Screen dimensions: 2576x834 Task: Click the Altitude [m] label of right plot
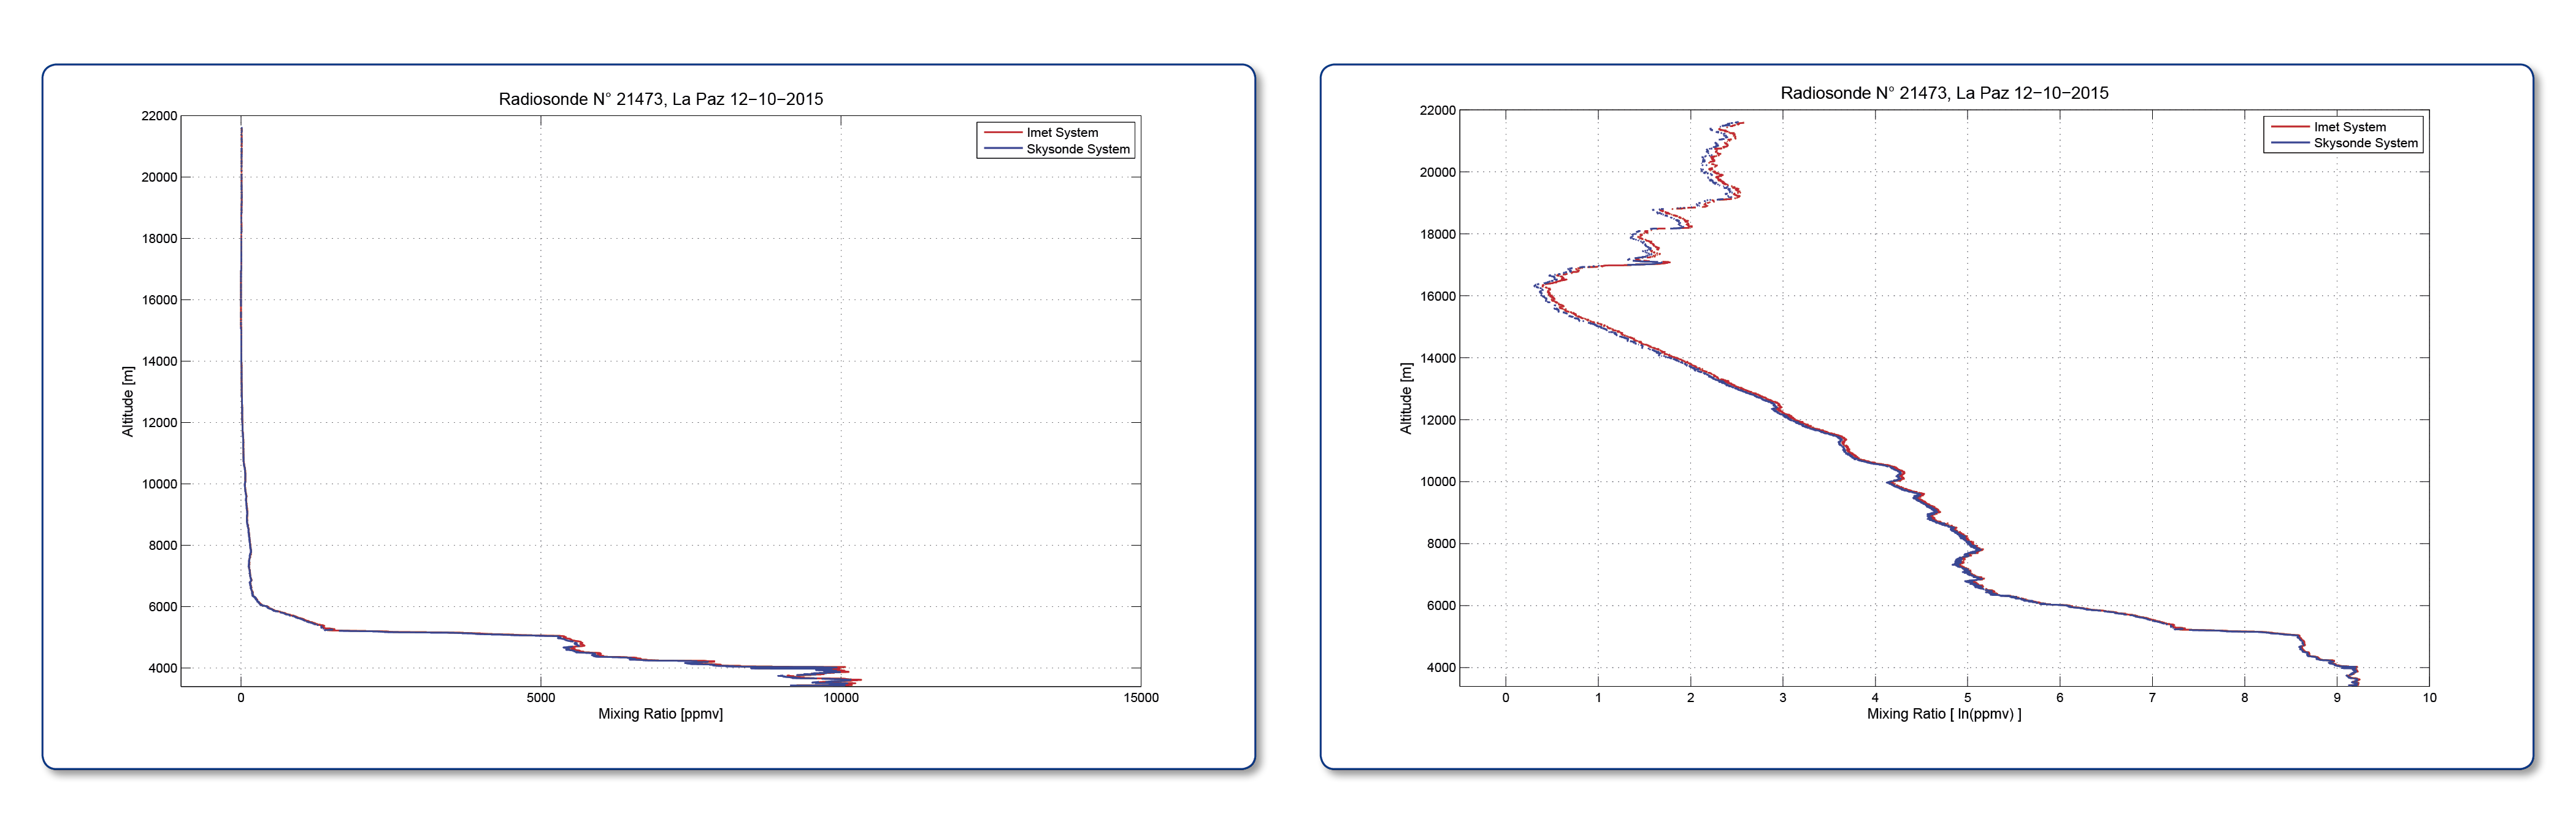tap(1406, 398)
